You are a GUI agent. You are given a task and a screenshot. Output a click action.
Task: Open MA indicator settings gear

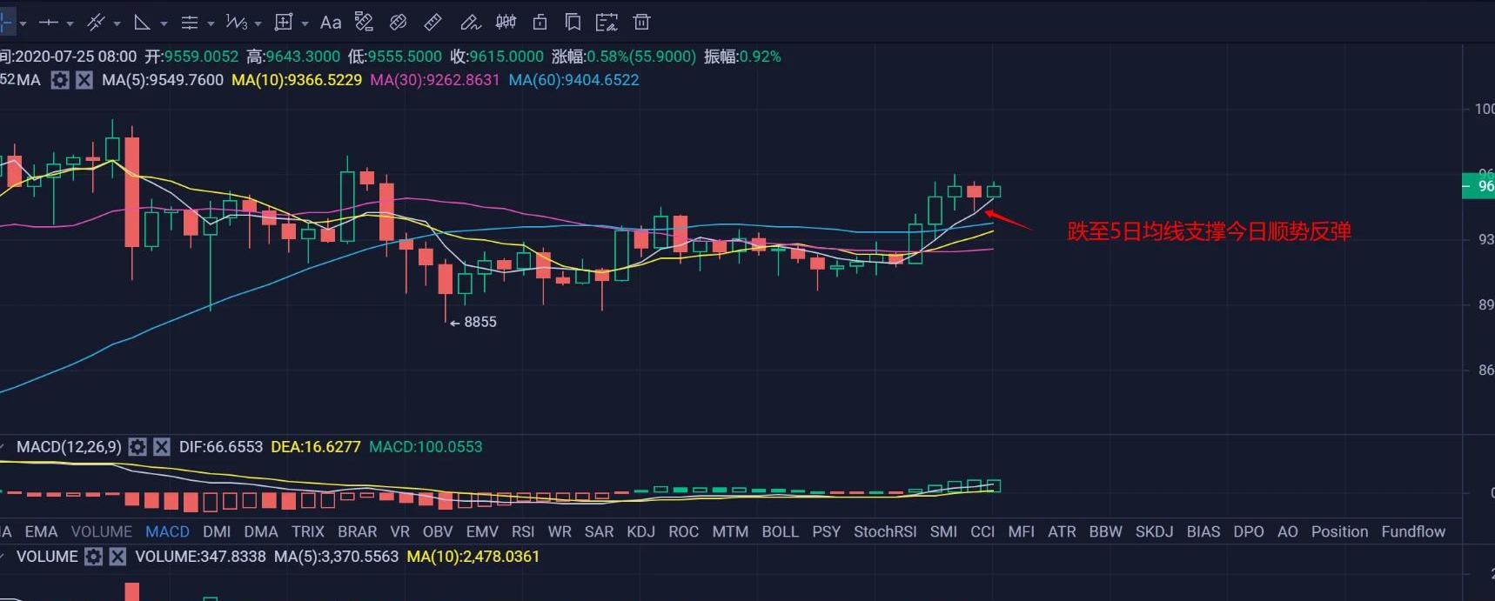[60, 80]
